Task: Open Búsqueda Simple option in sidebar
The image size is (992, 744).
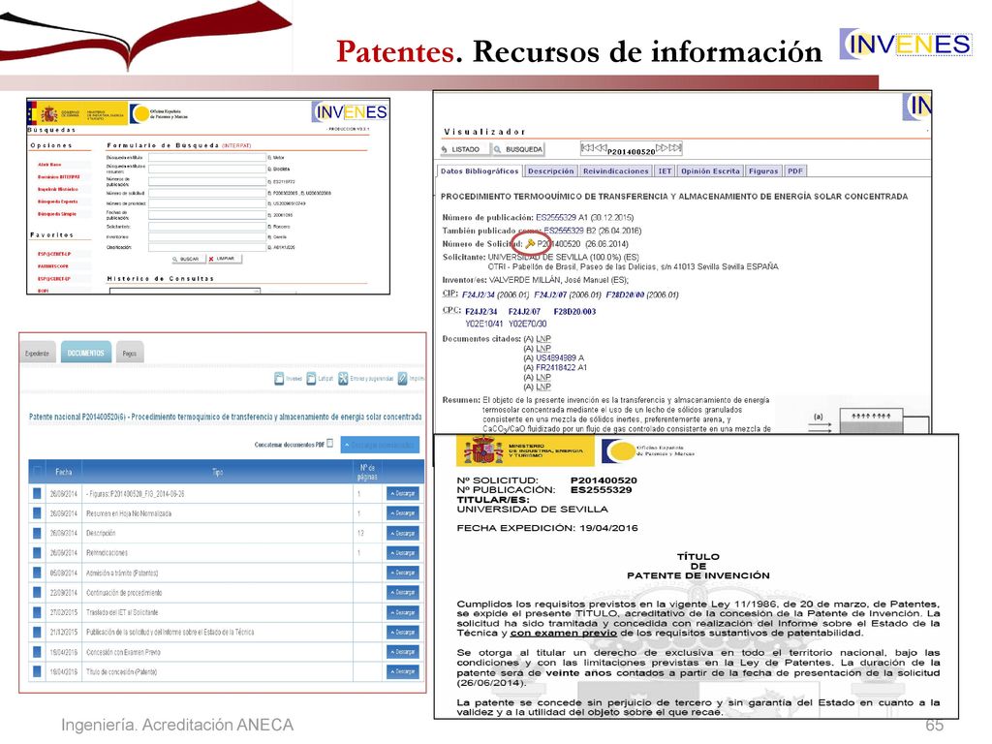Action: (x=57, y=214)
